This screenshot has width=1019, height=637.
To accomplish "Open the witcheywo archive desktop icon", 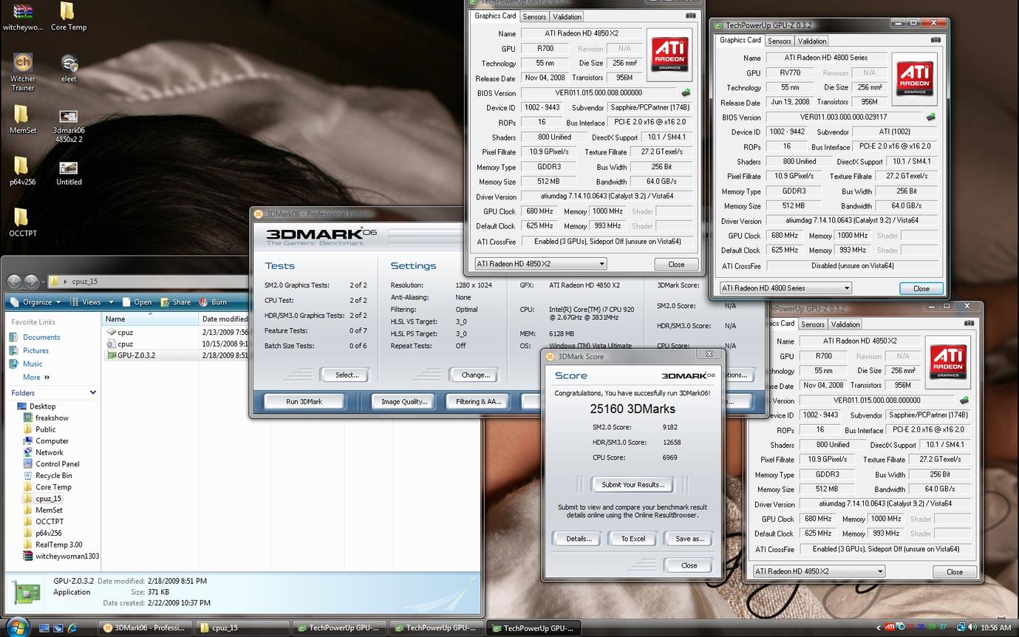I will click(23, 16).
